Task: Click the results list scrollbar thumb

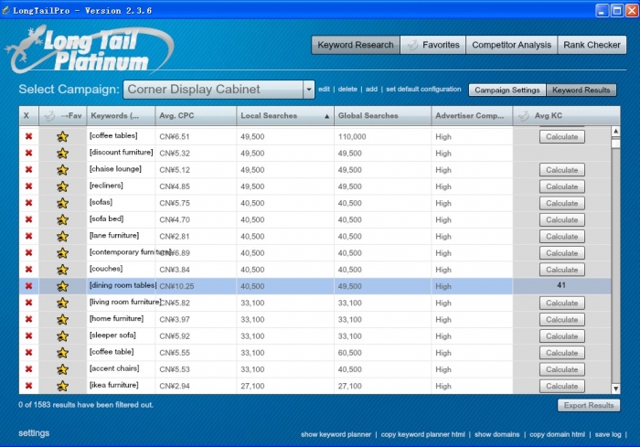Action: coord(616,144)
